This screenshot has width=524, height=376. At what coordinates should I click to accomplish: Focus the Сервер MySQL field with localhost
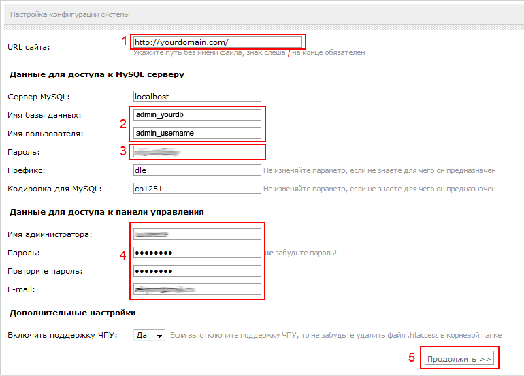pyautogui.click(x=197, y=97)
